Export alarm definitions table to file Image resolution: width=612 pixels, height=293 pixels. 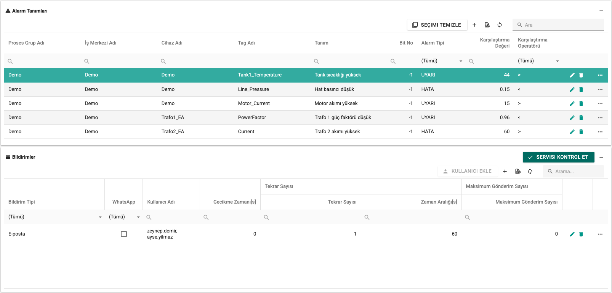pyautogui.click(x=487, y=25)
